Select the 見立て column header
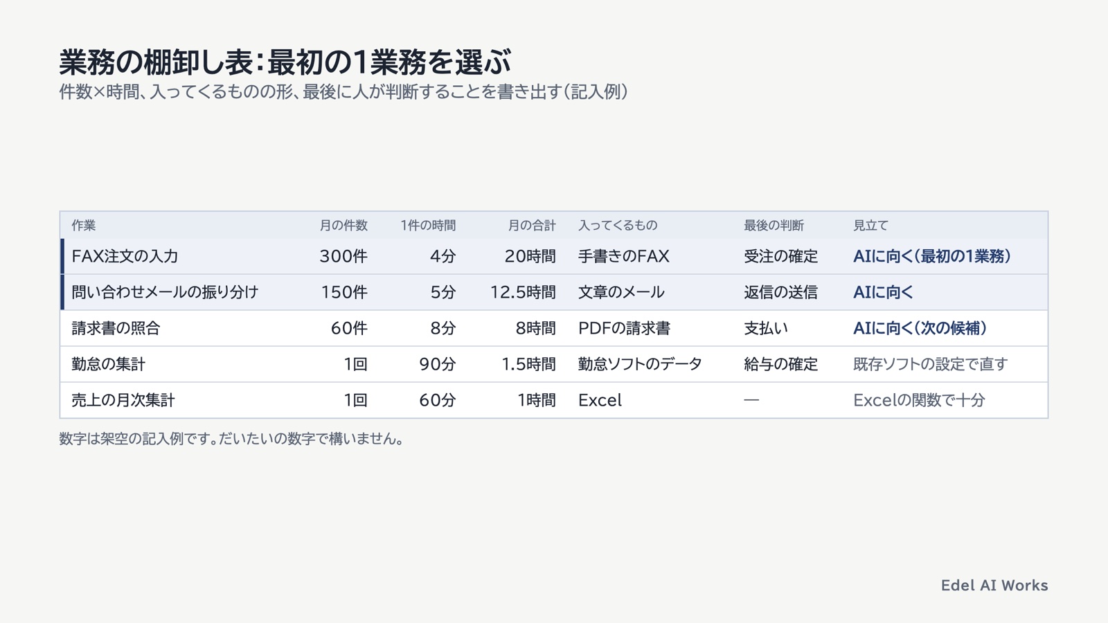This screenshot has width=1108, height=623. [870, 226]
